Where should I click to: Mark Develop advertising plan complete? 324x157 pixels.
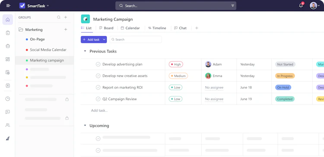[x=98, y=64]
